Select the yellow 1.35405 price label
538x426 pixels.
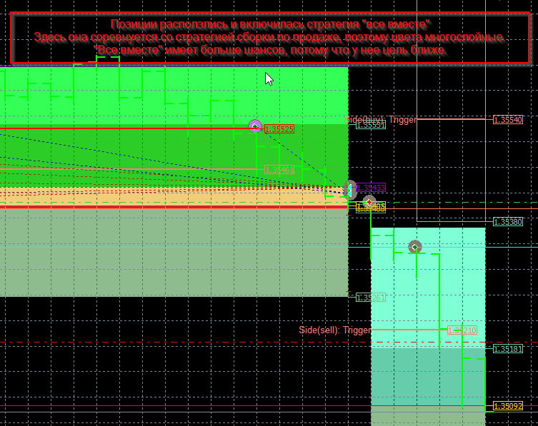click(371, 206)
